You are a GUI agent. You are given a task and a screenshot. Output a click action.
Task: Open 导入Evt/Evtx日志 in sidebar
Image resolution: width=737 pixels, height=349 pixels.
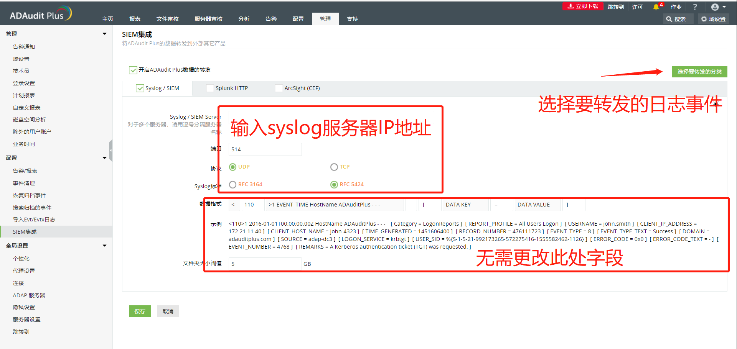coord(34,220)
